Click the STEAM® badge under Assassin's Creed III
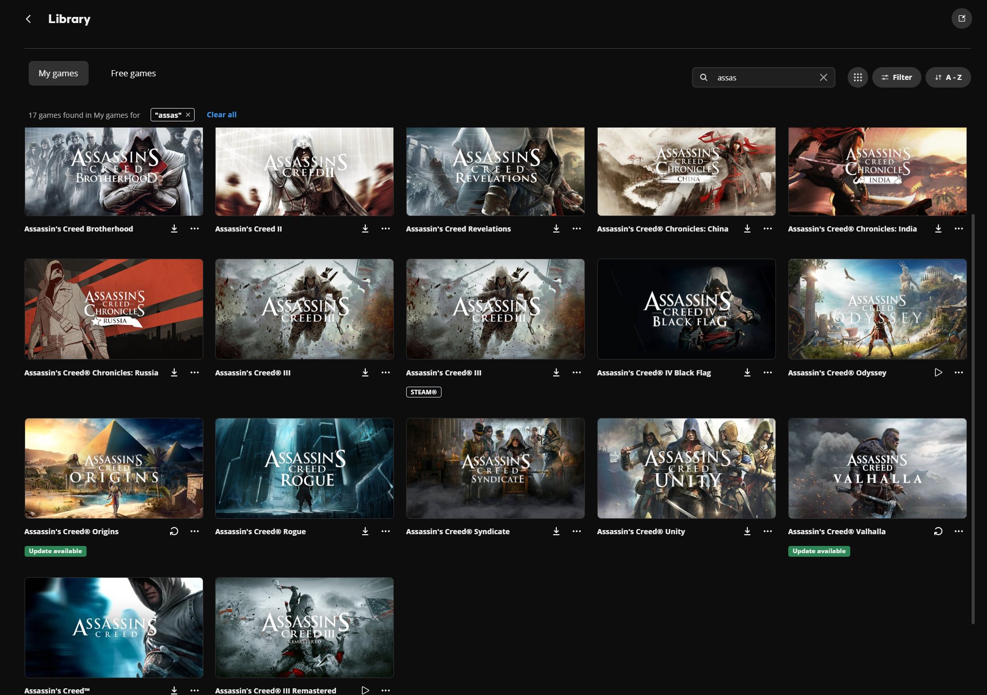Screen dimensions: 987x695 [x=424, y=392]
